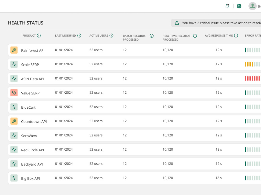Viewport: 261px width, 195px height.
Task: Click the user profile avatar
Action: click(x=252, y=6)
